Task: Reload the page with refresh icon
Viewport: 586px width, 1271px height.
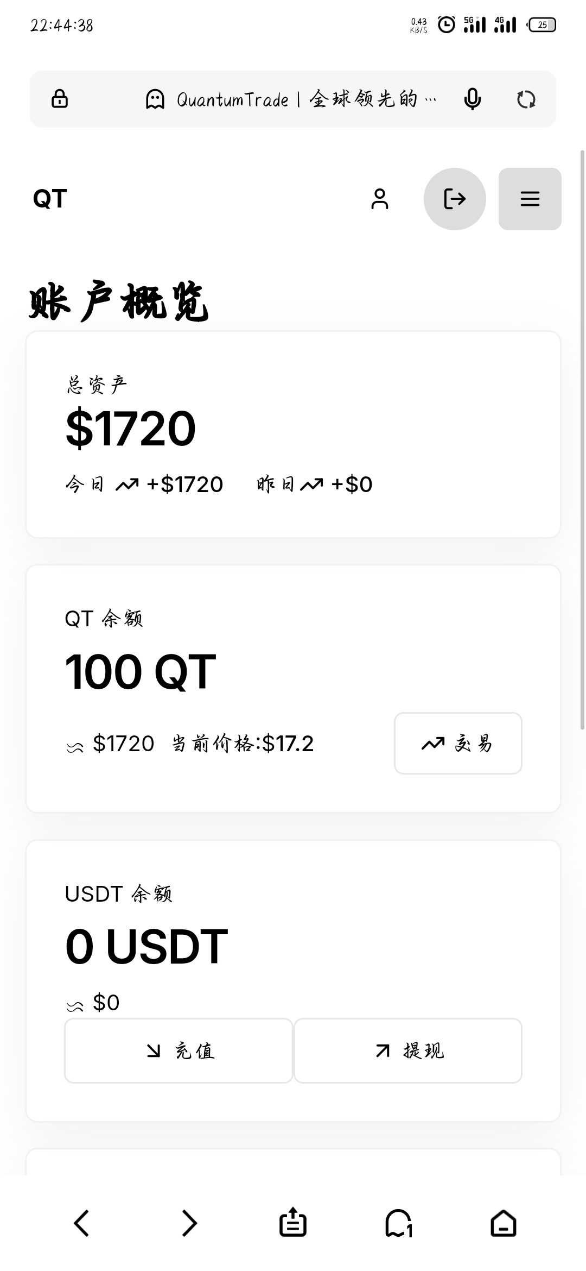Action: (x=526, y=99)
